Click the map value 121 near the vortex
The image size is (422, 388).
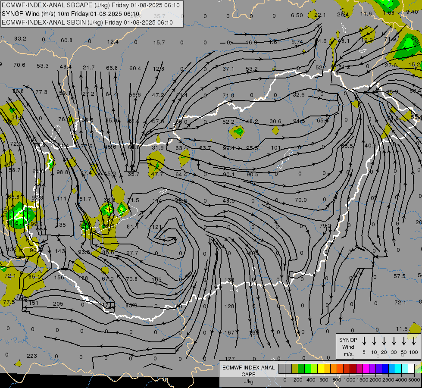click(156, 227)
